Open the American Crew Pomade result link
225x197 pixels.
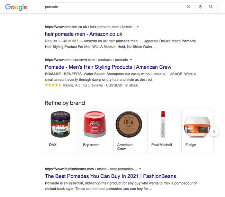coord(108,67)
